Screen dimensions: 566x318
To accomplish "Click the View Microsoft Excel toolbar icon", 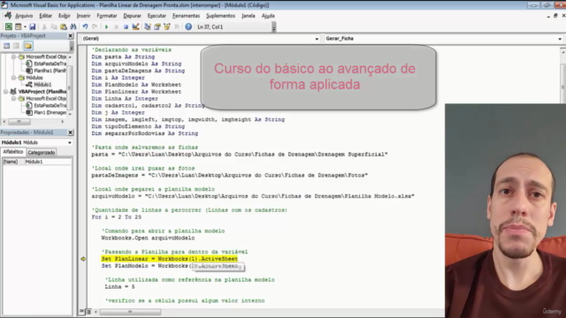I will click(8, 26).
